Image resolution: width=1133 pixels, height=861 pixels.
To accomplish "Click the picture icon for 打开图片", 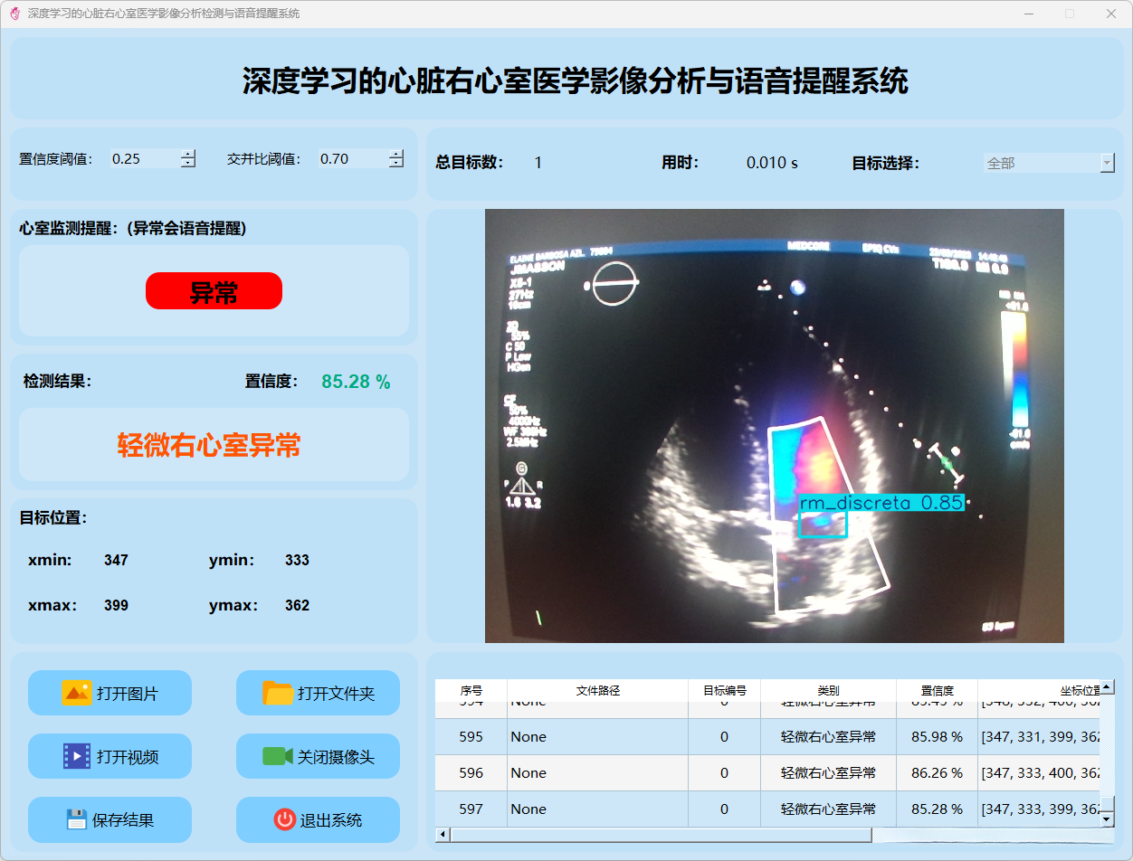I will coord(76,693).
